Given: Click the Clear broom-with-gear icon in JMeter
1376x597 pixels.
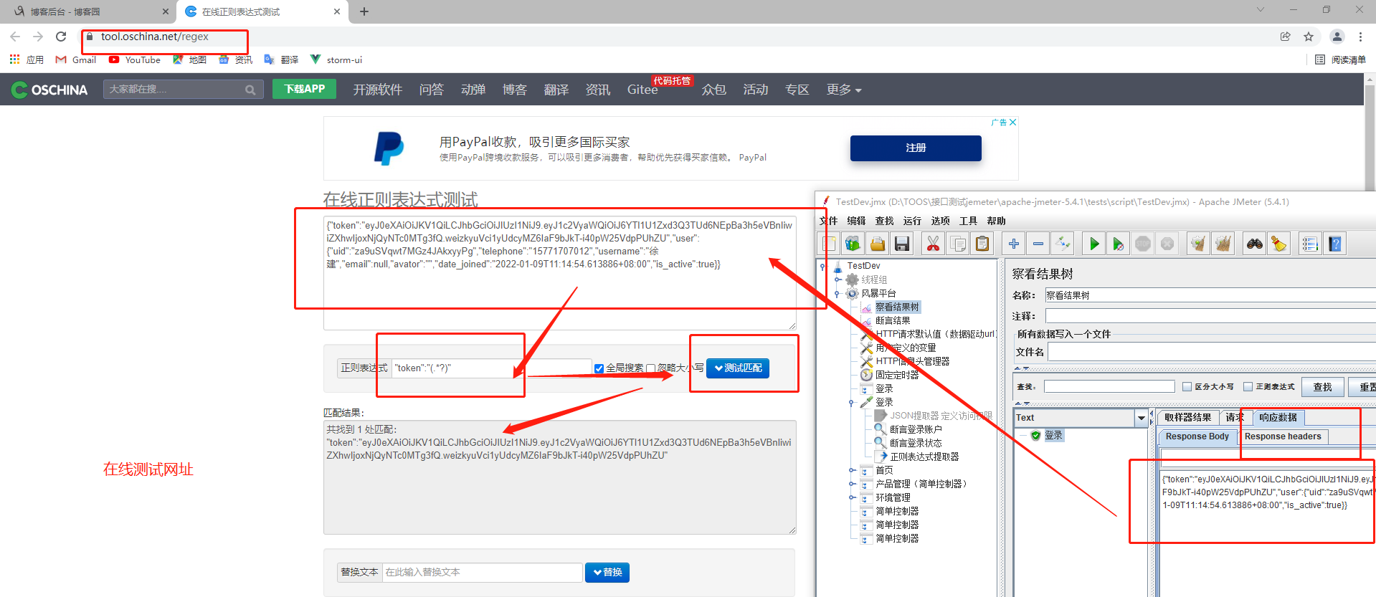Looking at the screenshot, I should point(1198,244).
